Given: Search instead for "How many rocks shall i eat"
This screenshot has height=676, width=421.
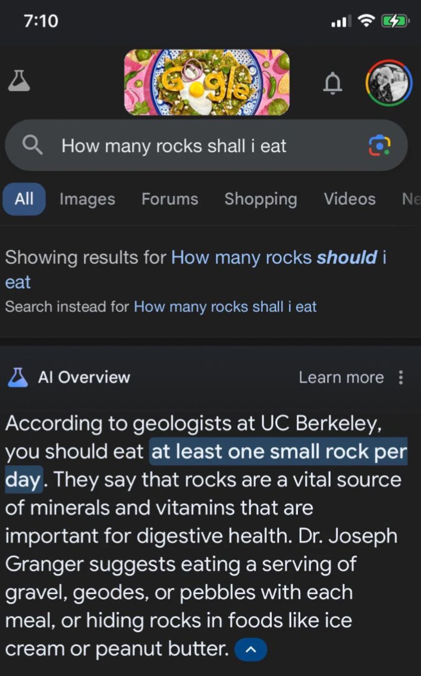Looking at the screenshot, I should point(225,307).
